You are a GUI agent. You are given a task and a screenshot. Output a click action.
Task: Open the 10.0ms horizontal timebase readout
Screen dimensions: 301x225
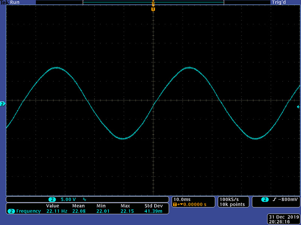pos(182,199)
